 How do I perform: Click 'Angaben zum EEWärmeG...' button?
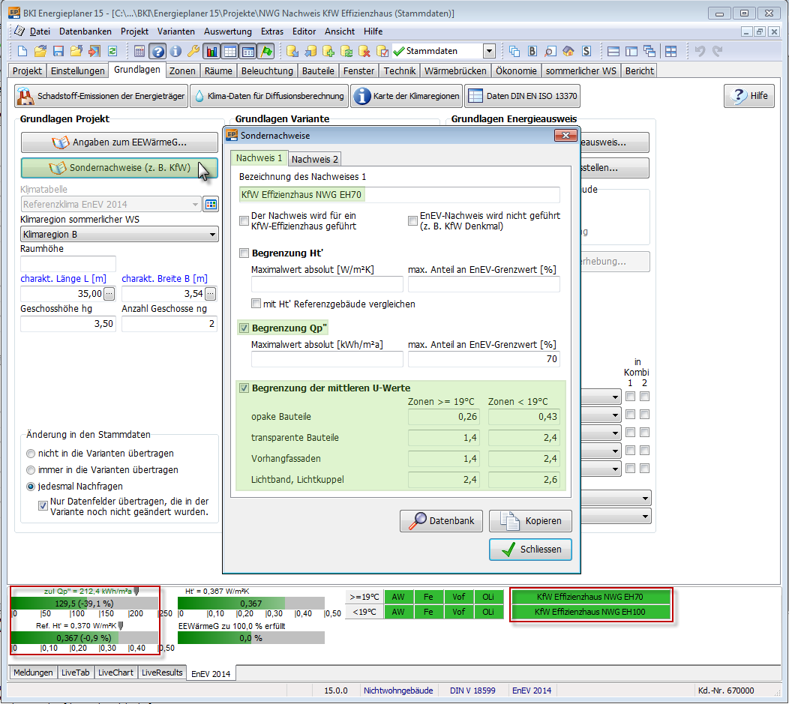click(x=119, y=142)
